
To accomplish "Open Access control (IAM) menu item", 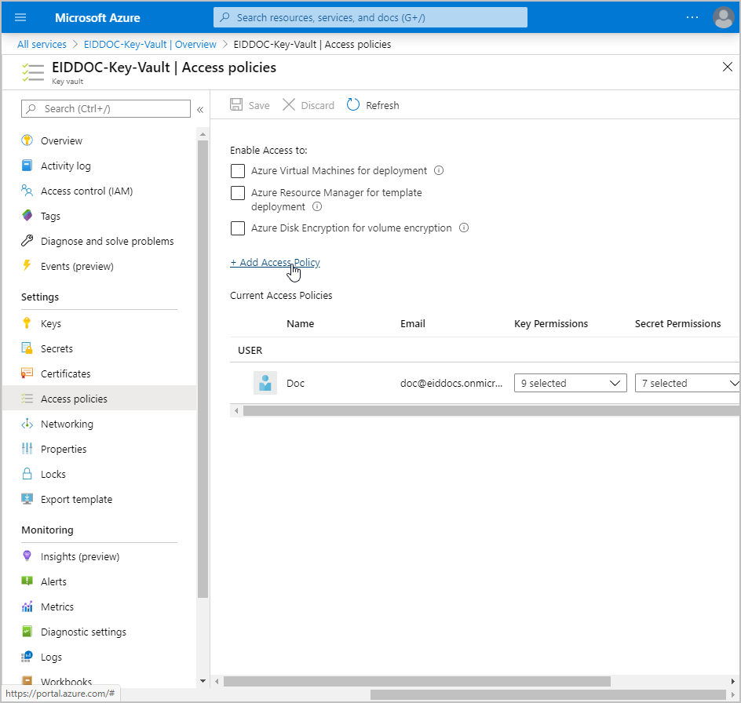I will (x=86, y=191).
